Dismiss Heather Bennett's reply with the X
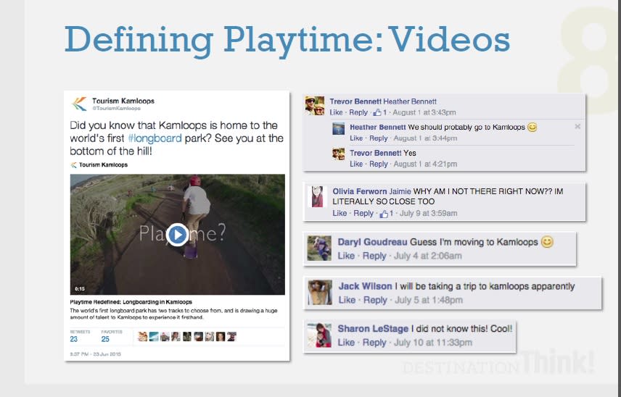The height and width of the screenshot is (397, 621). click(577, 127)
